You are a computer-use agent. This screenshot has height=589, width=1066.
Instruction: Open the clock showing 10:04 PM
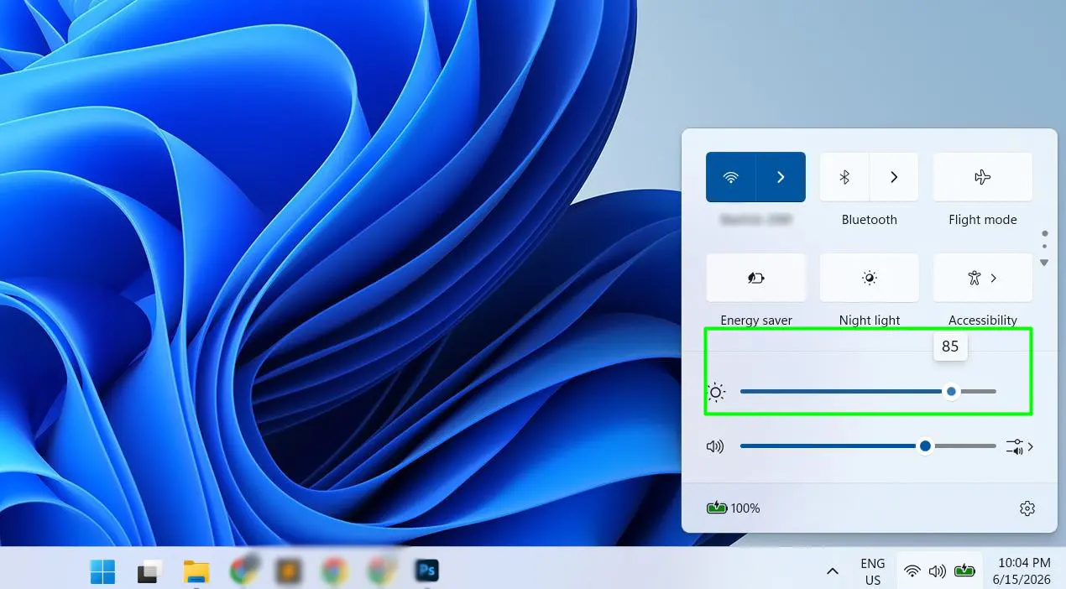(x=1022, y=571)
